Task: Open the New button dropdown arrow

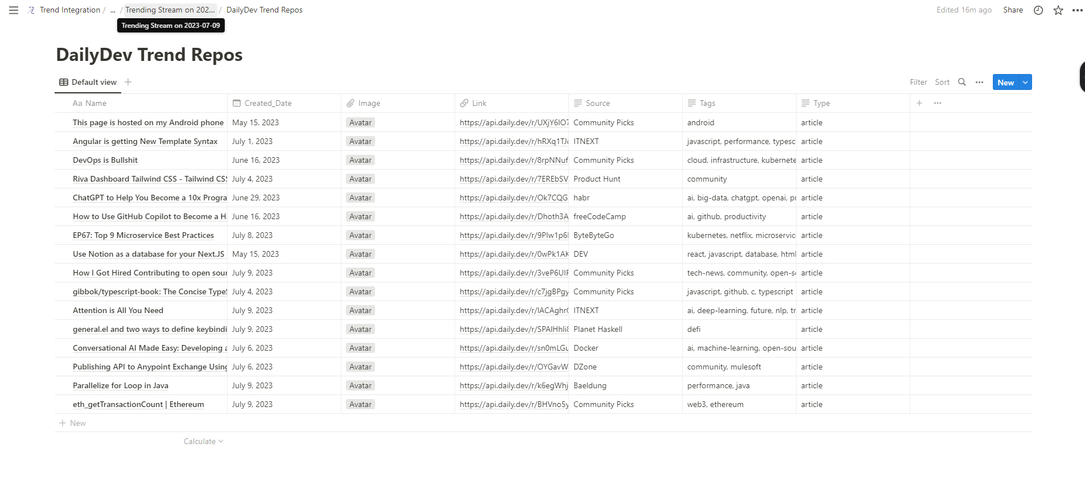Action: (1025, 82)
